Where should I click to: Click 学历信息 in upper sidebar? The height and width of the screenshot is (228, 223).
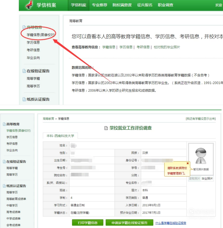[x=33, y=43]
